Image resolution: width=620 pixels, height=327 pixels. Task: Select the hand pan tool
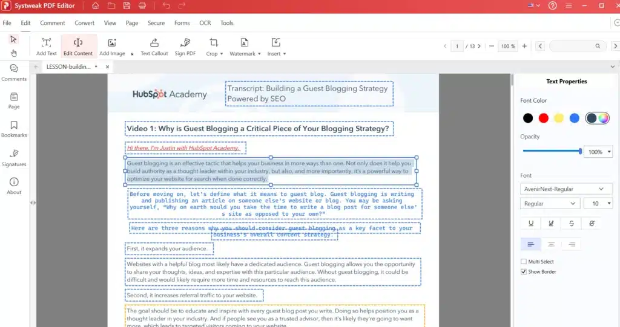(14, 53)
